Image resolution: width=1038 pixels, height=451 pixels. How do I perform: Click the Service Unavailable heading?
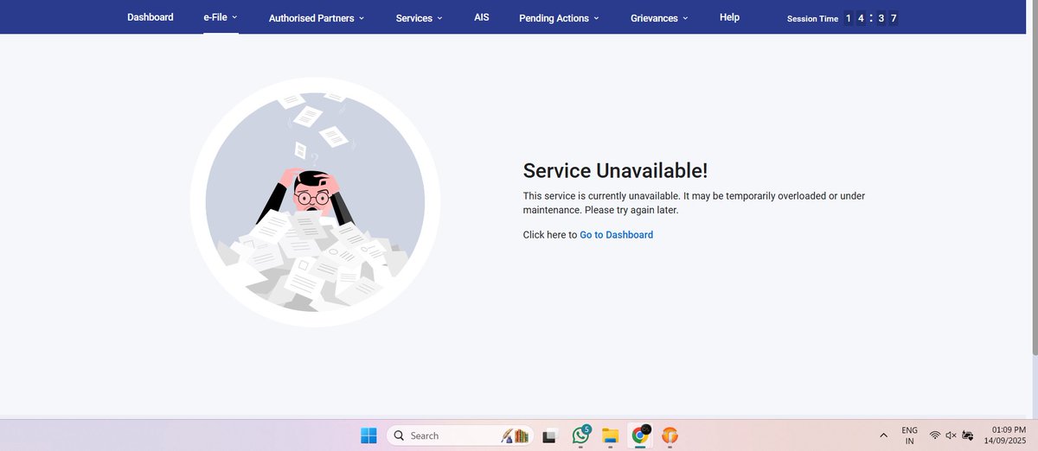tap(615, 171)
